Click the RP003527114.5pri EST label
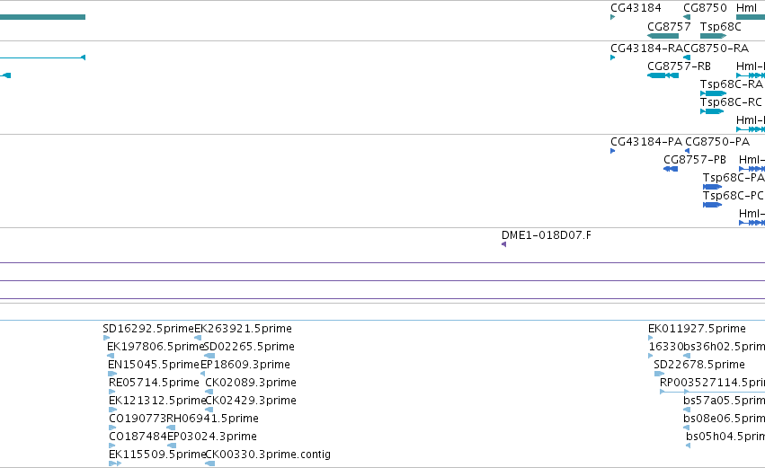 click(712, 383)
